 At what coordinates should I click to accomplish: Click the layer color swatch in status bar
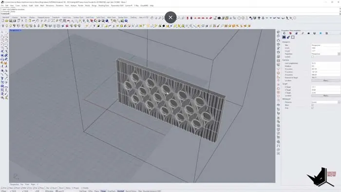57,191
